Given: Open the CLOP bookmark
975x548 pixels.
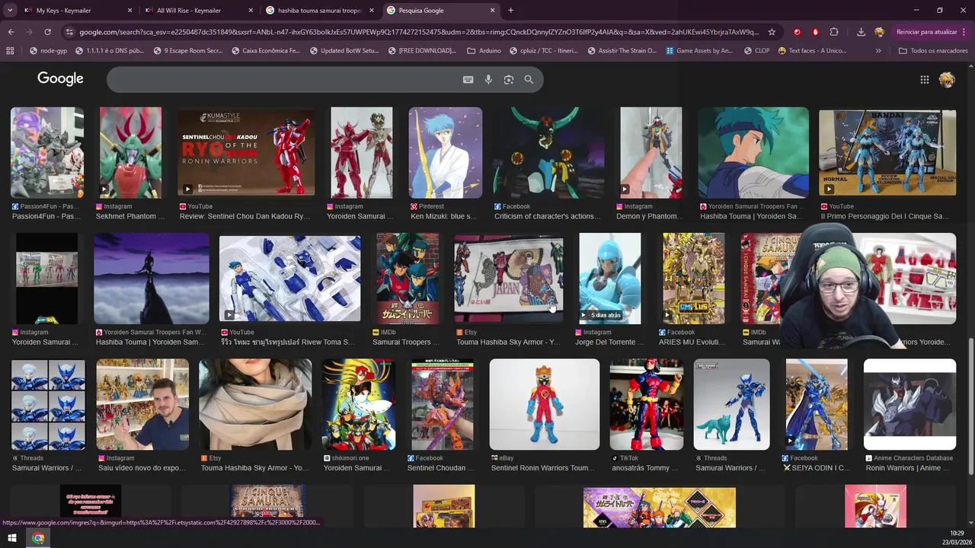Looking at the screenshot, I should [756, 50].
